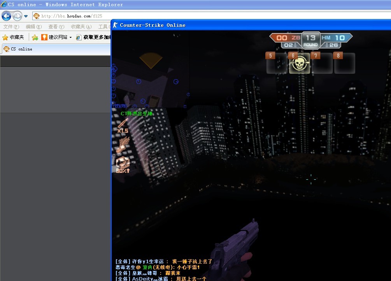
Task: Click the winged boot speed icon
Action: pyautogui.click(x=123, y=144)
